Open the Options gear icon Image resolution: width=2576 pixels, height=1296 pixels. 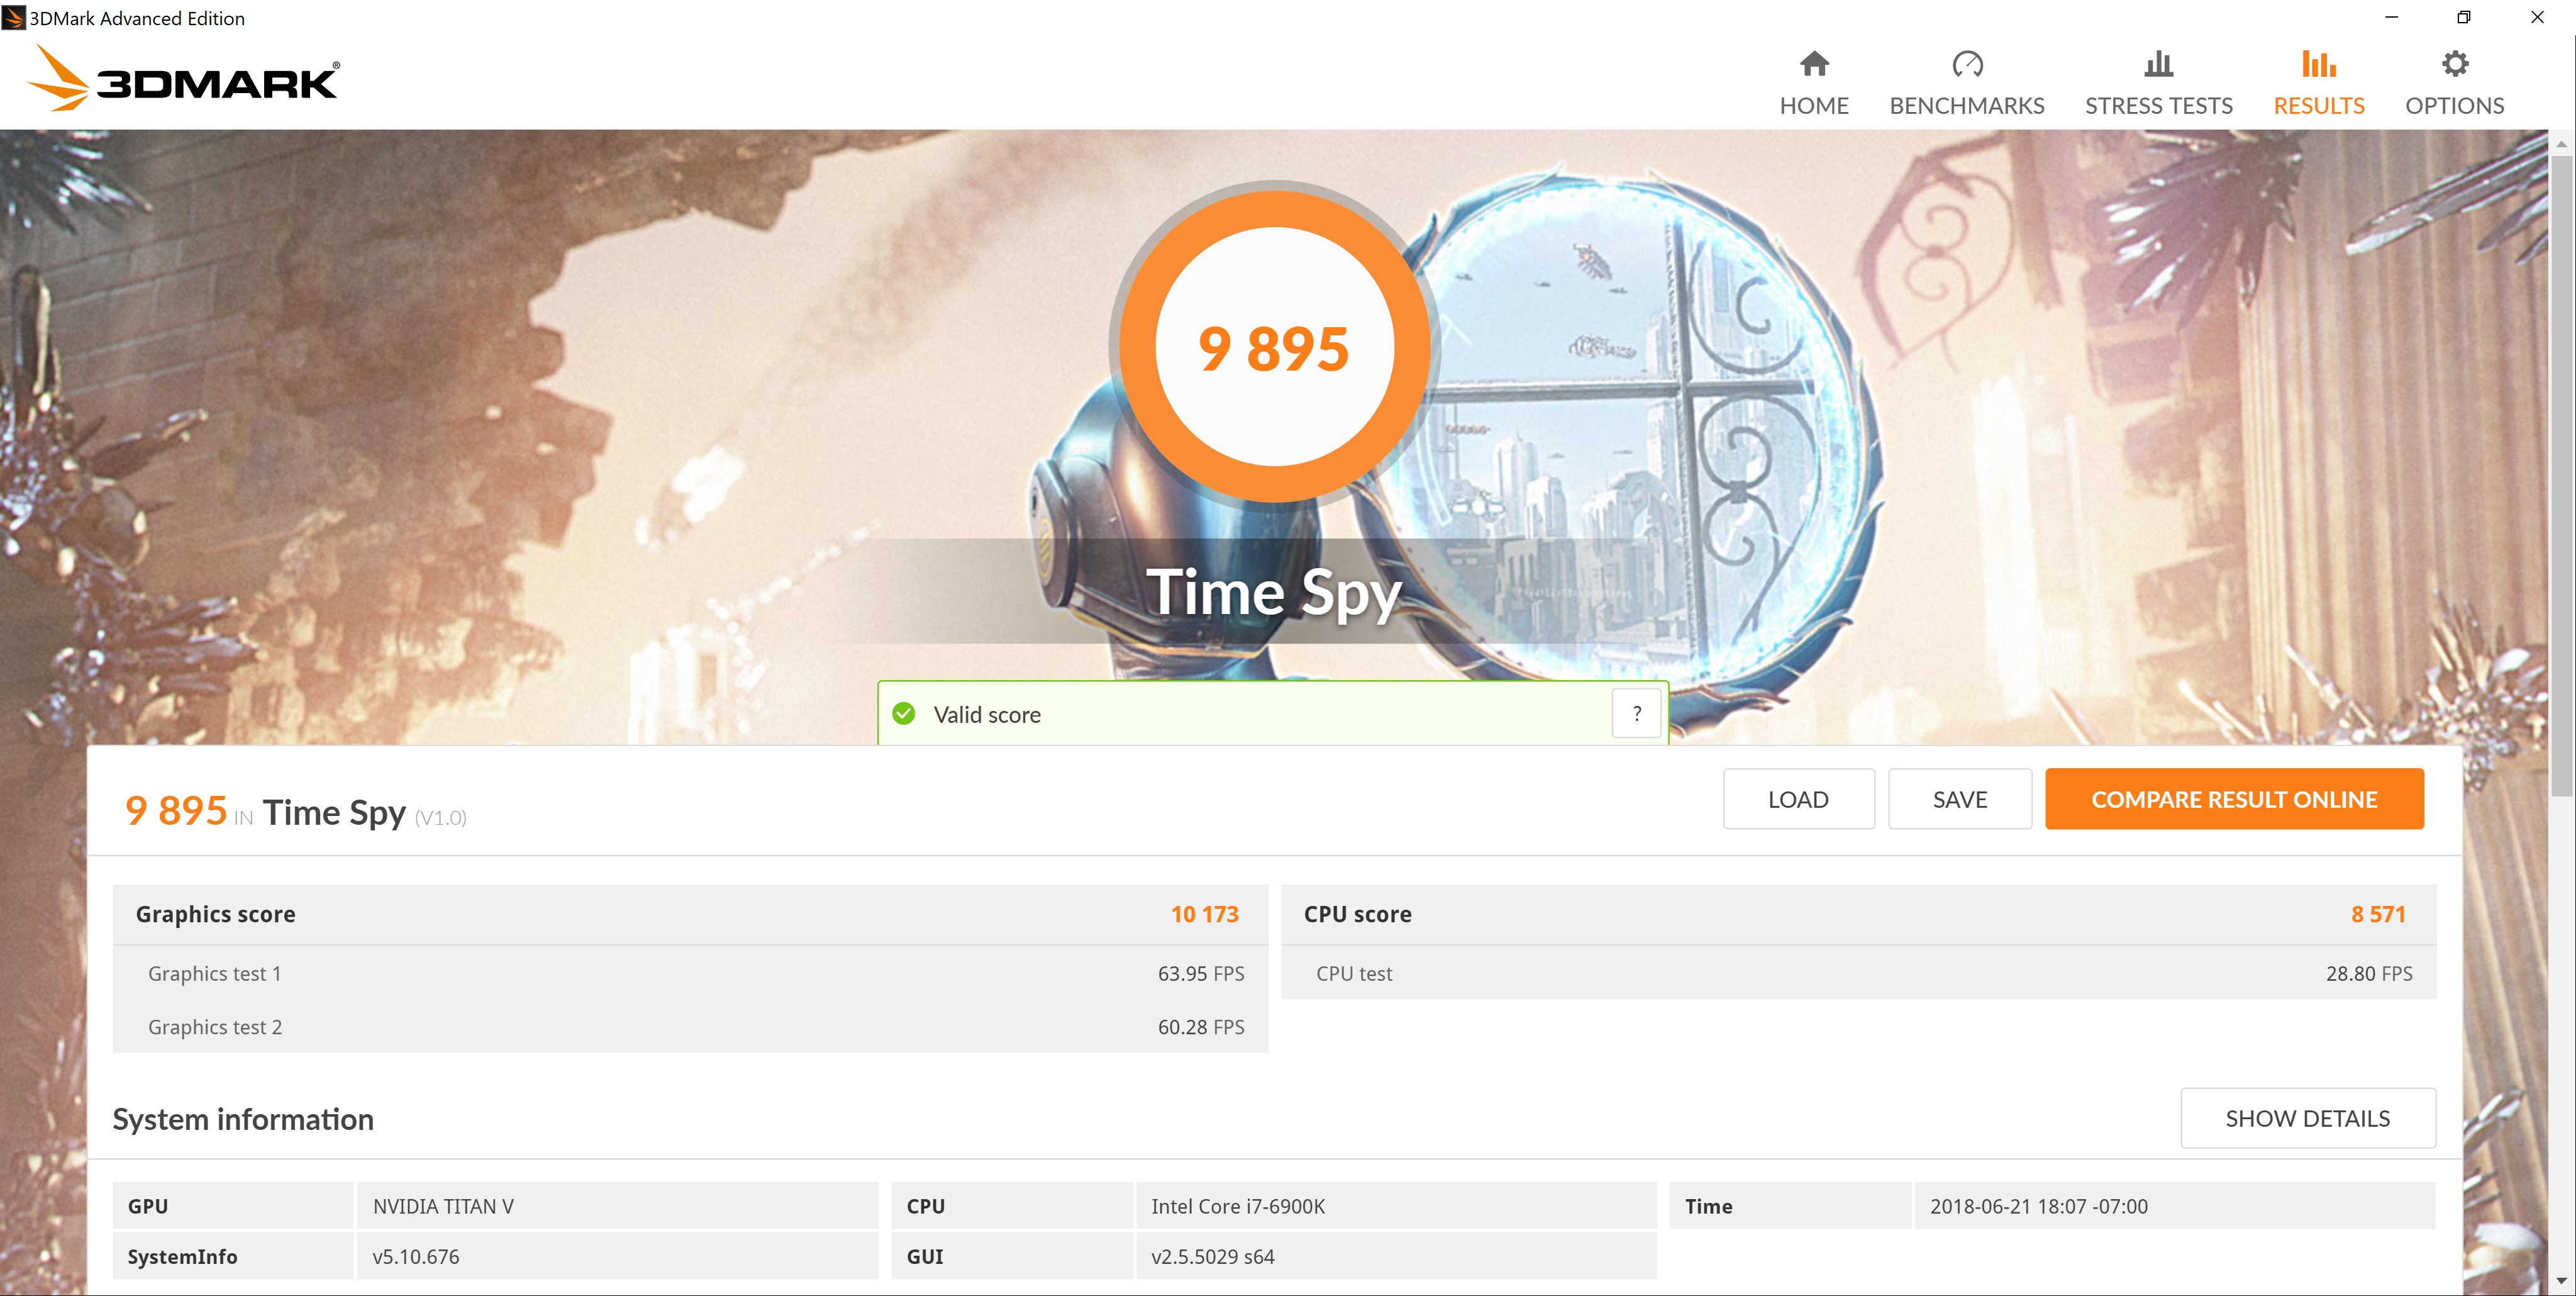(x=2454, y=64)
